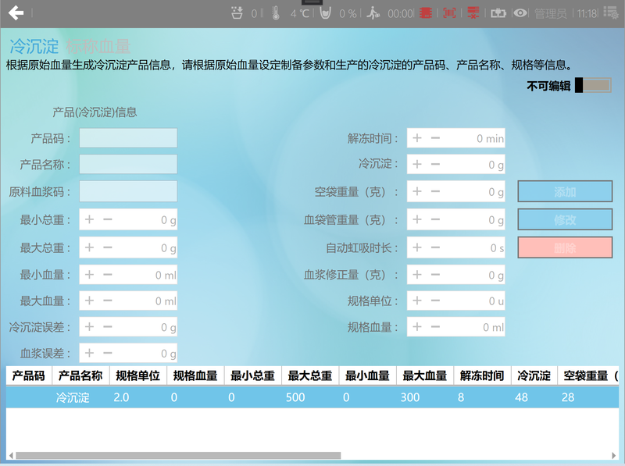This screenshot has width=625, height=466.
Task: Increase 解冻时间 with the plus button
Action: (x=417, y=138)
